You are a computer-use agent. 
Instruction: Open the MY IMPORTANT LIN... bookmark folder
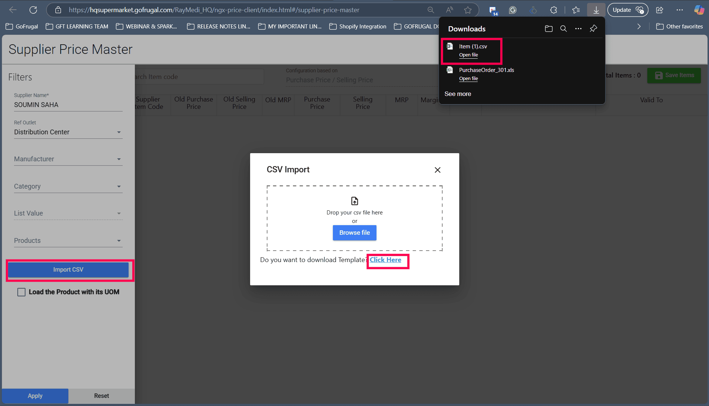(x=290, y=27)
